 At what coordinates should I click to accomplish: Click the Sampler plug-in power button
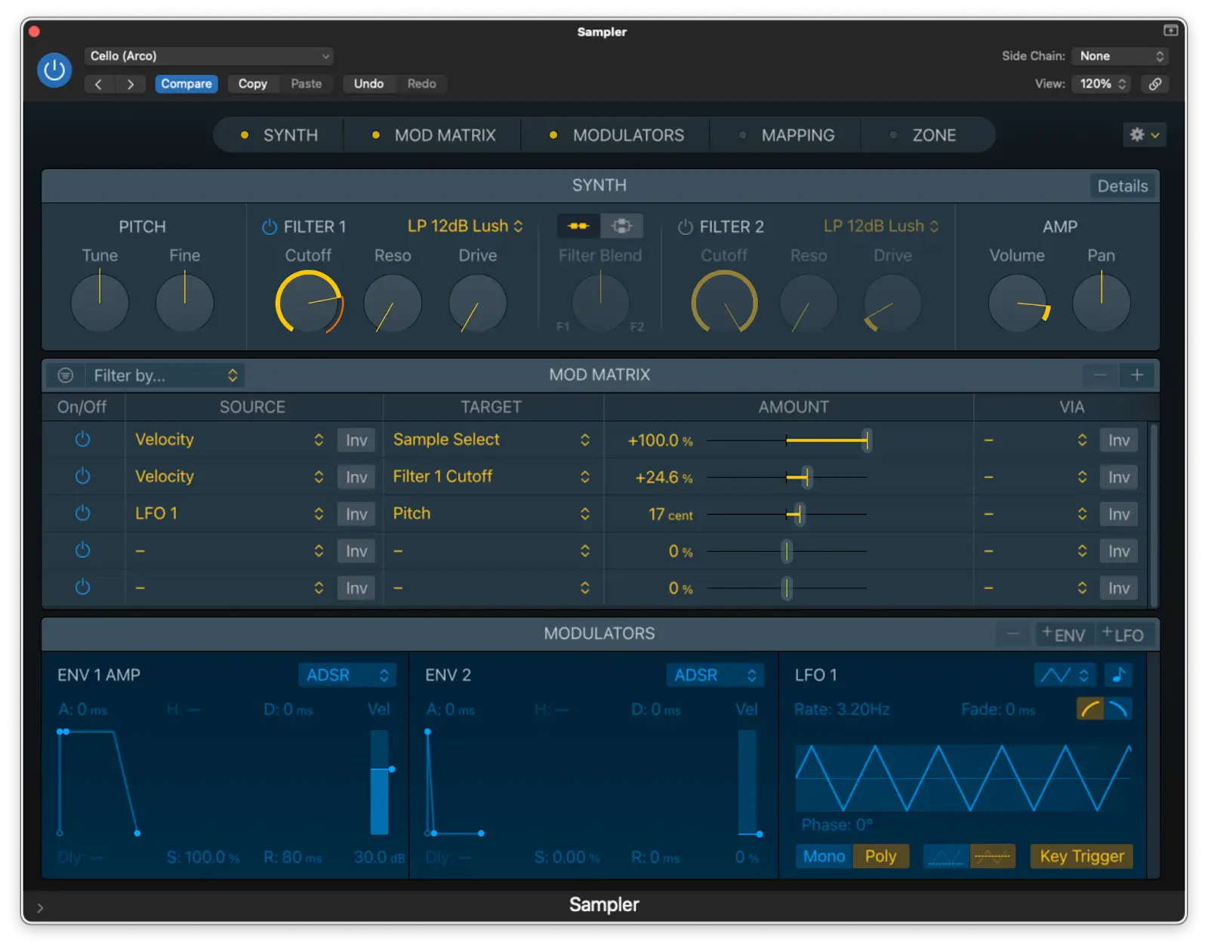54,70
